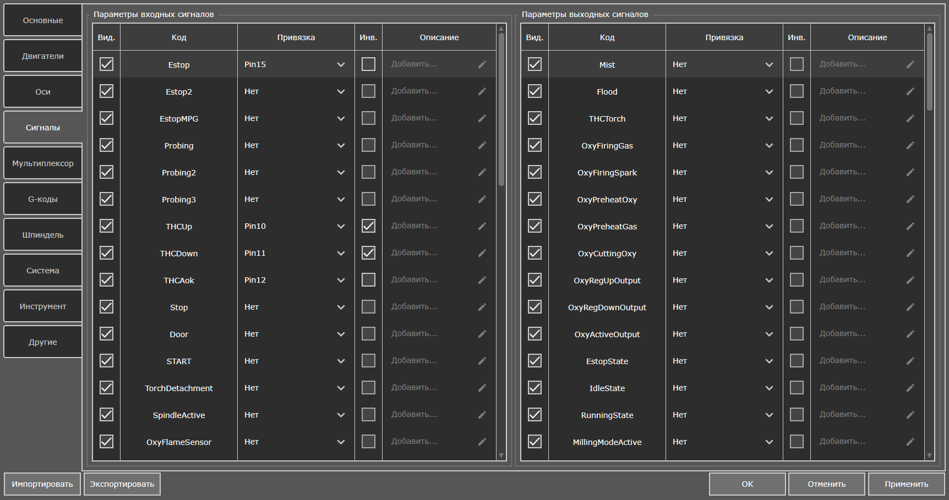Switch to the Двигатели tab
Screen dimensions: 949x500
43,56
